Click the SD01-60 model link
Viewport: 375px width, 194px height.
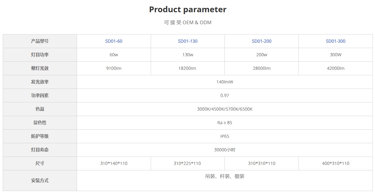(114, 41)
